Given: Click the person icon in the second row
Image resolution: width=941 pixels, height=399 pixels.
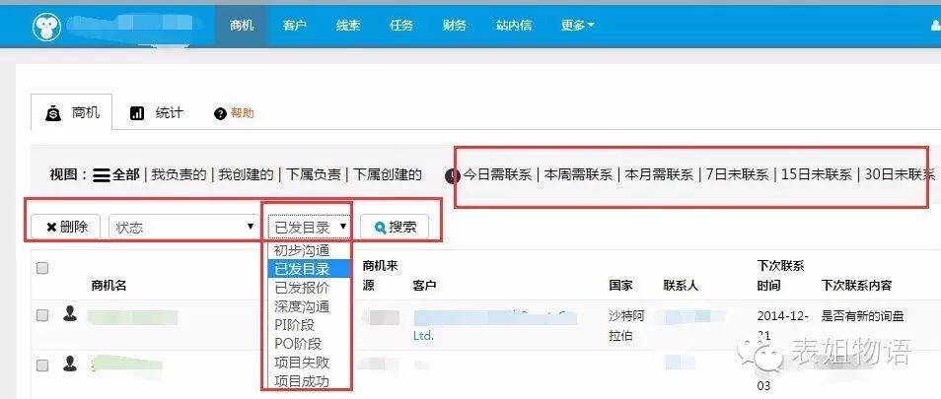Looking at the screenshot, I should (x=70, y=364).
